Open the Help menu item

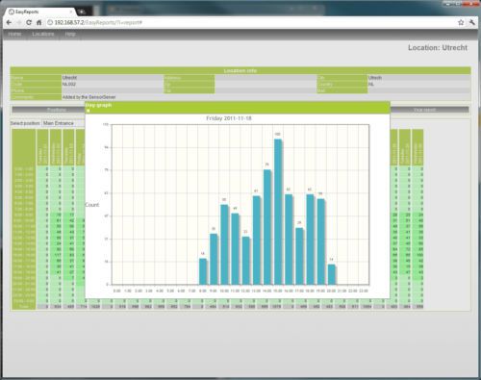pos(70,34)
